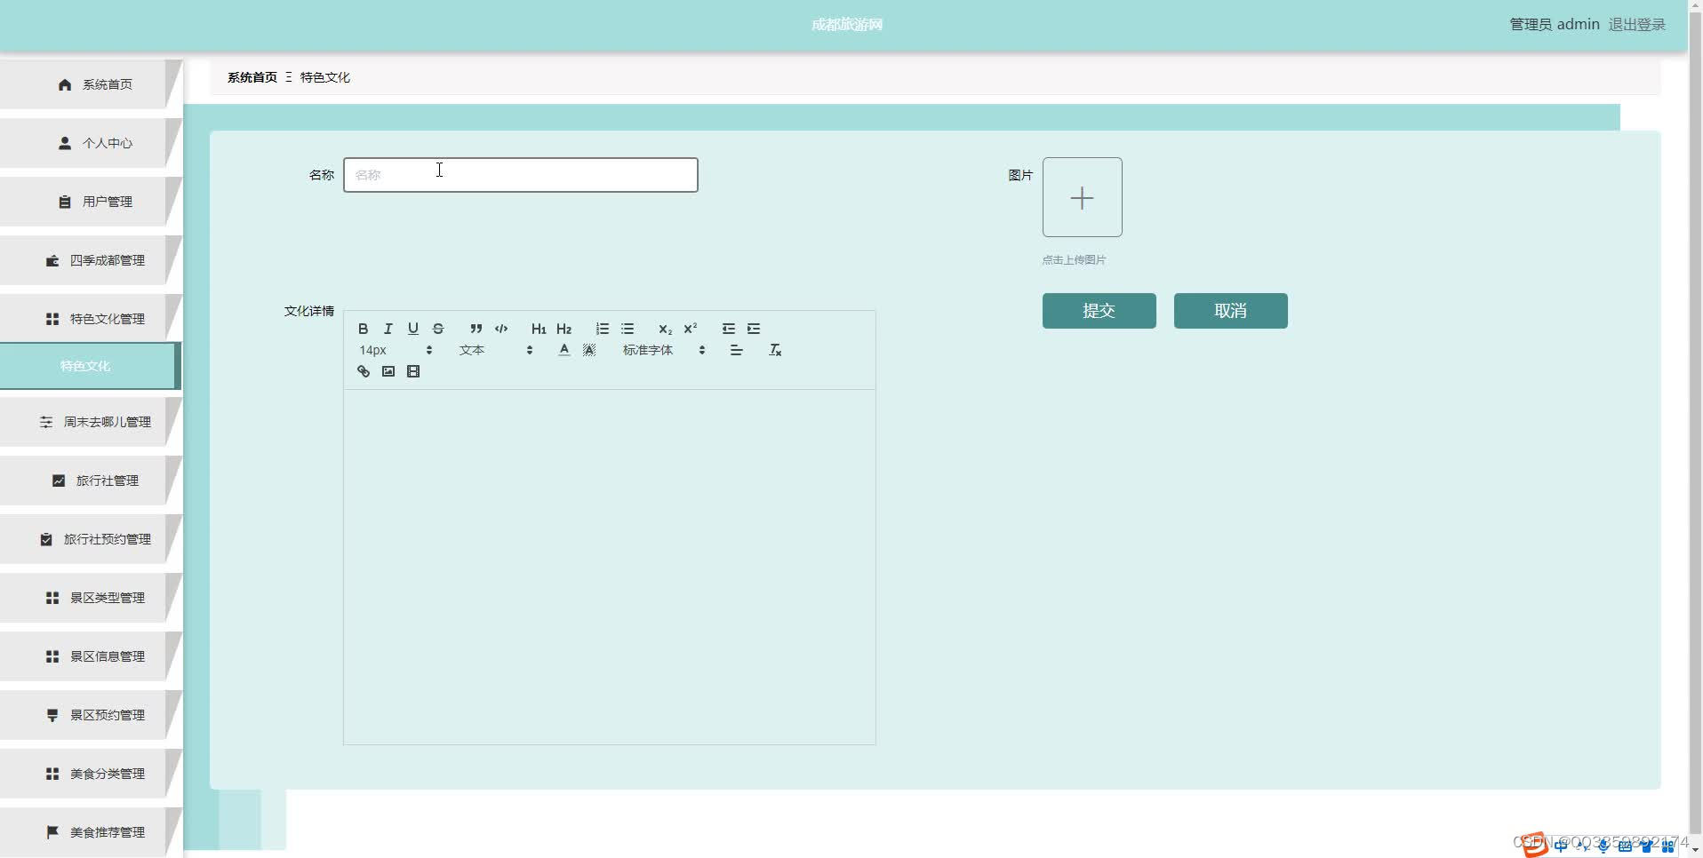This screenshot has width=1703, height=858.
Task: Open the 标准字体 font family dropdown
Action: [664, 350]
